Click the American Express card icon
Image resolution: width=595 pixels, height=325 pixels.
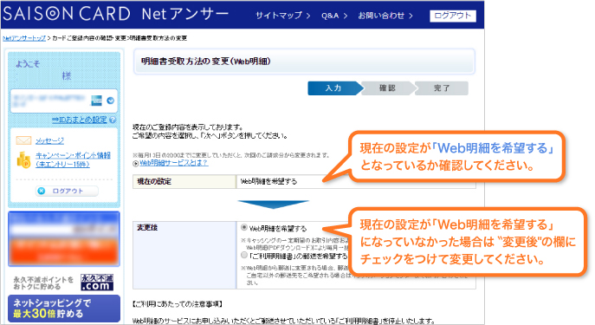click(96, 101)
